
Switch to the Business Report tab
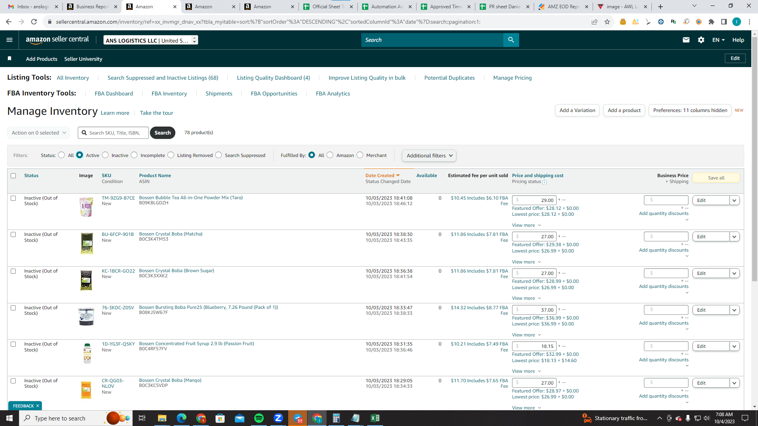(x=92, y=7)
